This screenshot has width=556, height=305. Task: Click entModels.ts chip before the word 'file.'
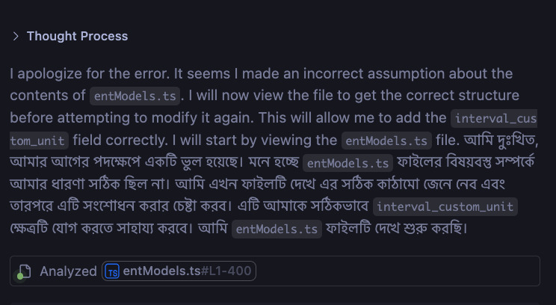point(386,141)
